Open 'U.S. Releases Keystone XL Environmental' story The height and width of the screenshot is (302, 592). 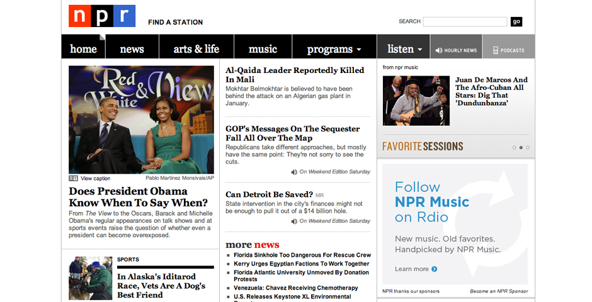point(292,297)
